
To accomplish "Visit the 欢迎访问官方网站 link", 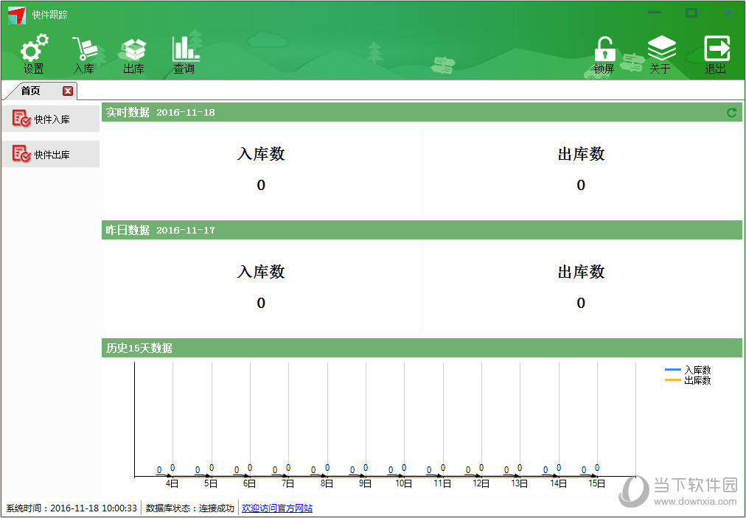I will 276,508.
